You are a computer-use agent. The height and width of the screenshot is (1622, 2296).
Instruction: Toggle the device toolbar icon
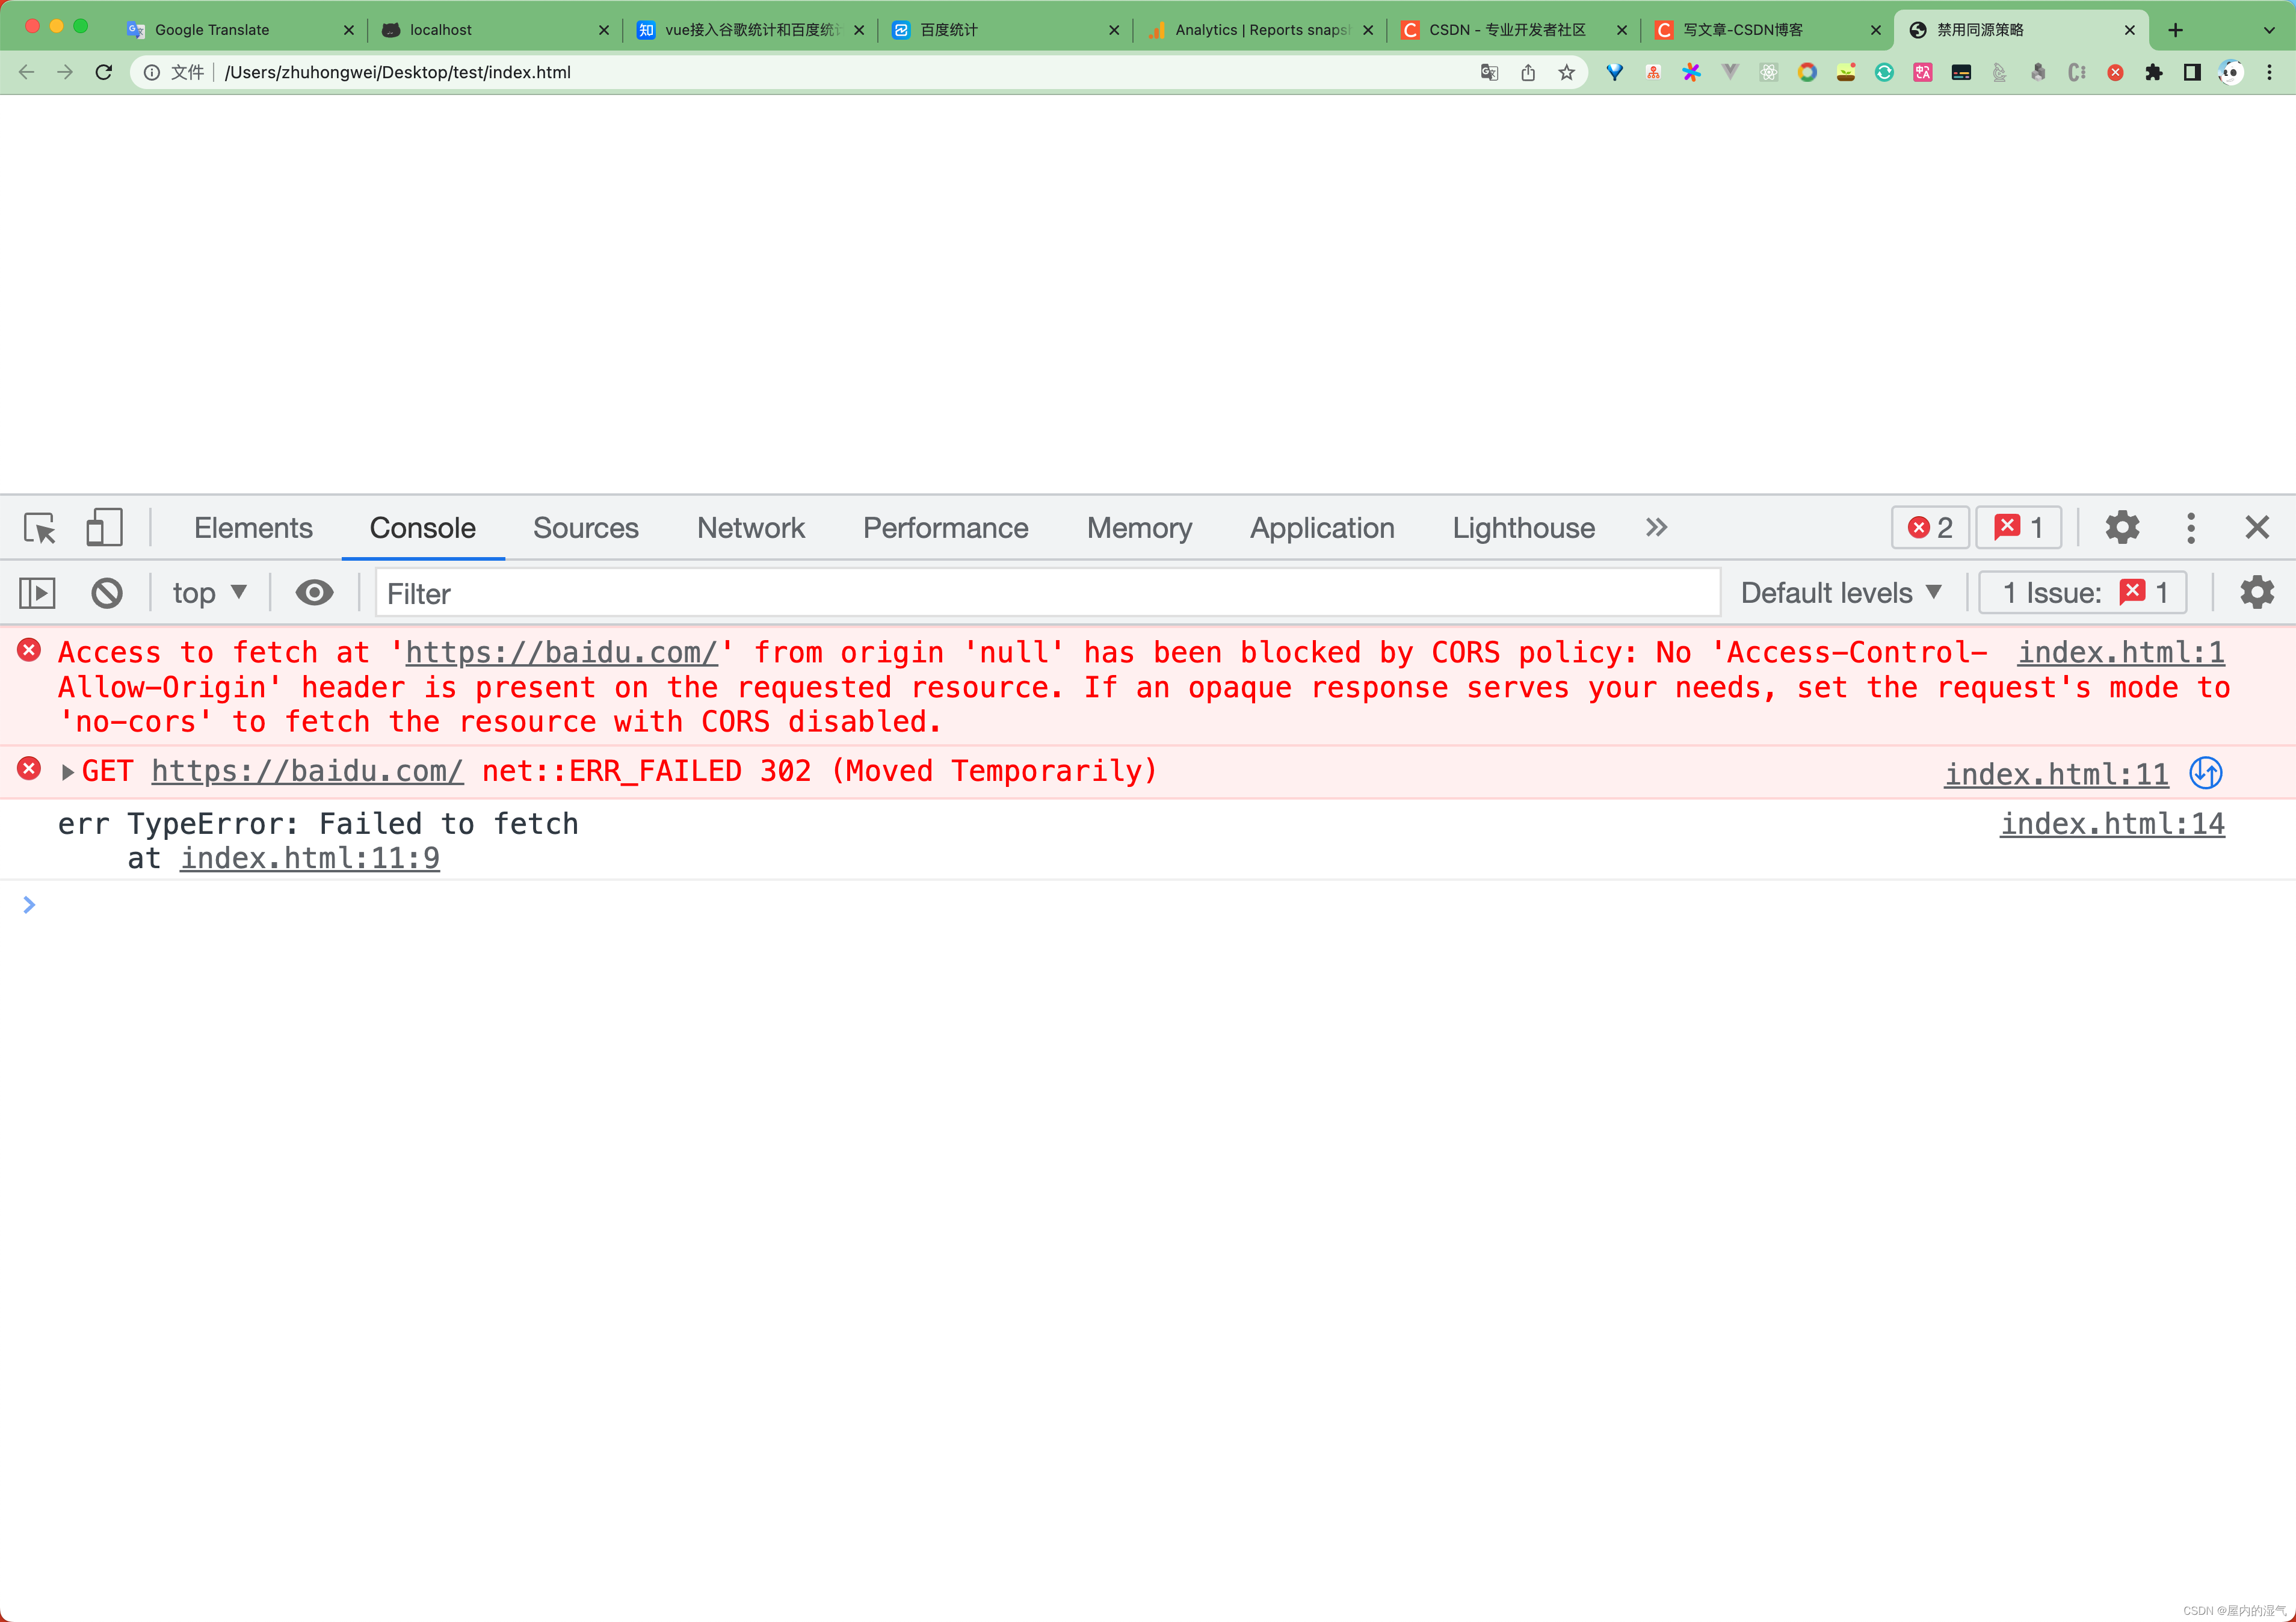click(104, 527)
